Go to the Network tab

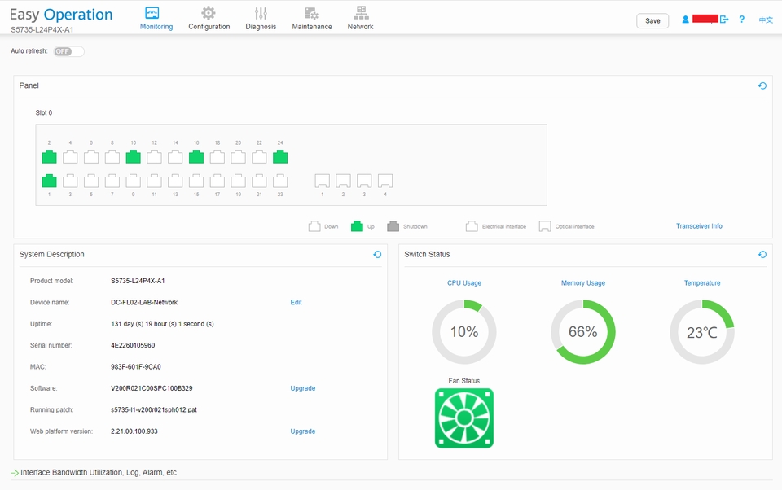(360, 19)
